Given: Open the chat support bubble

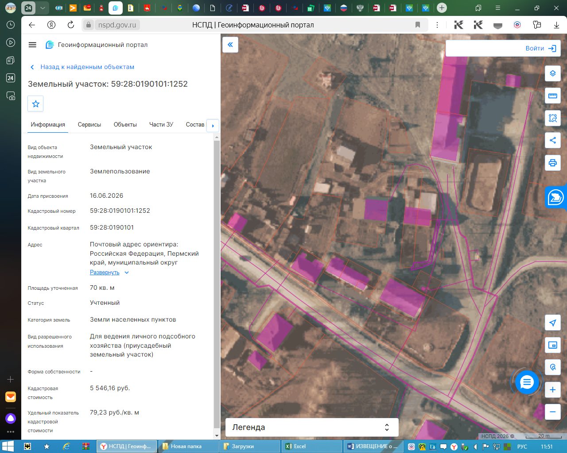Looking at the screenshot, I should pyautogui.click(x=527, y=382).
